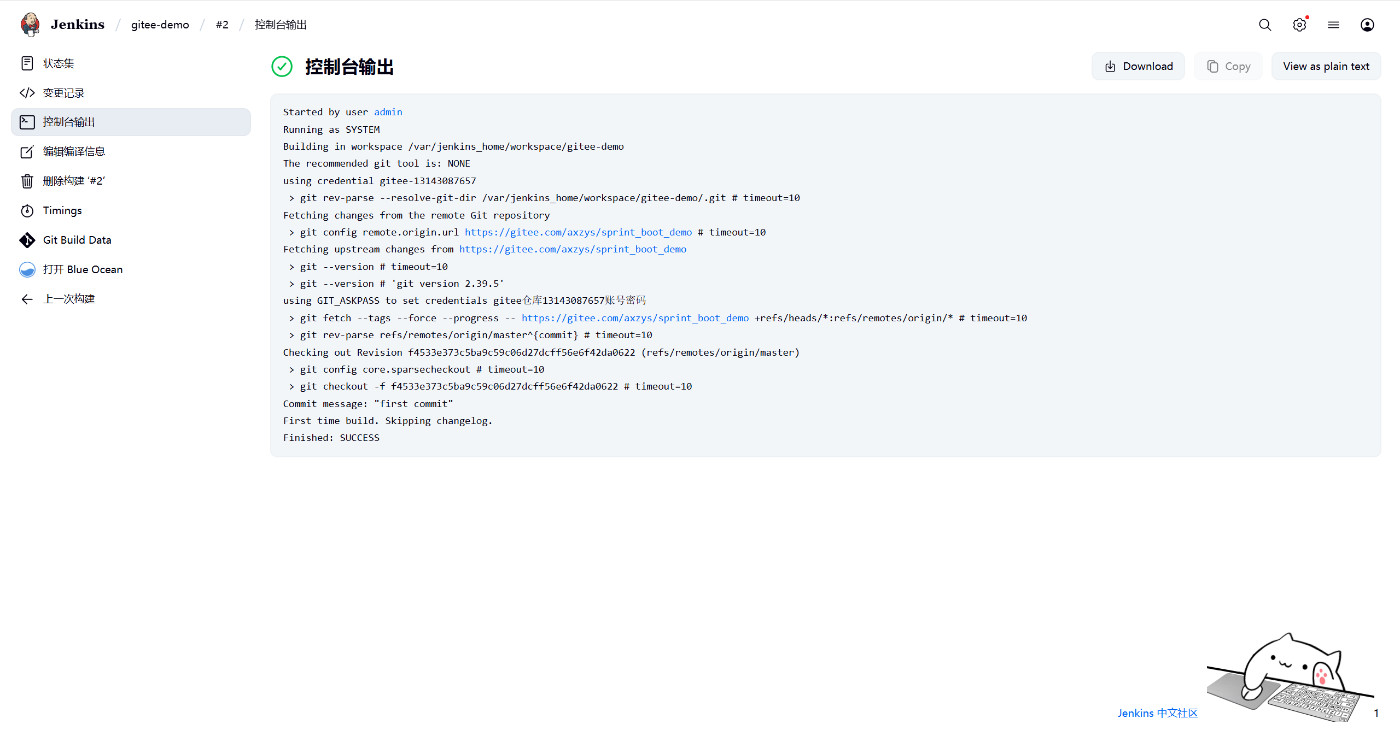Click the 'Checking out Revision' console line

541,352
